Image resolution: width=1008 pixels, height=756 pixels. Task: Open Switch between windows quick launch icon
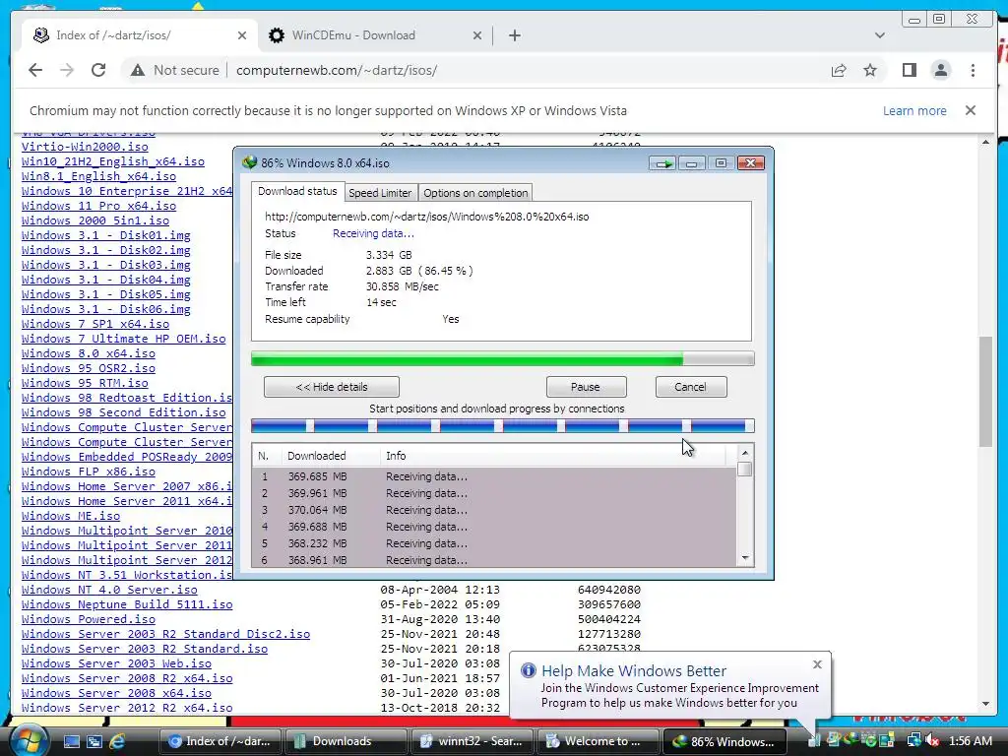(94, 741)
